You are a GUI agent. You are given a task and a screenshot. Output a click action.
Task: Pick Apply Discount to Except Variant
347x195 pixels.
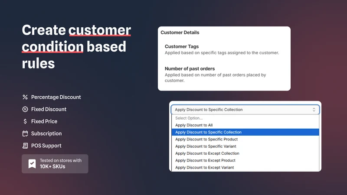(245, 168)
